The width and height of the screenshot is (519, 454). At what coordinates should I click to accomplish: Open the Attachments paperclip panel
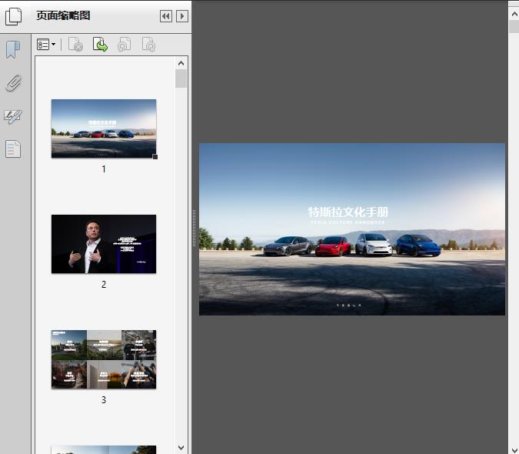(13, 83)
